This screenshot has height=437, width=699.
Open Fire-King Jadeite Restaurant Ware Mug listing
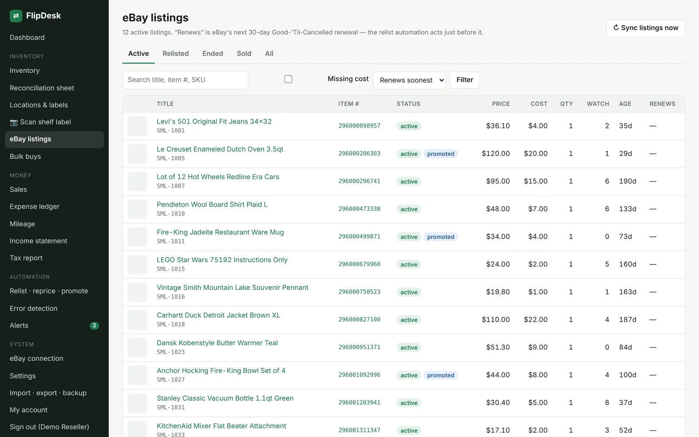[220, 232]
